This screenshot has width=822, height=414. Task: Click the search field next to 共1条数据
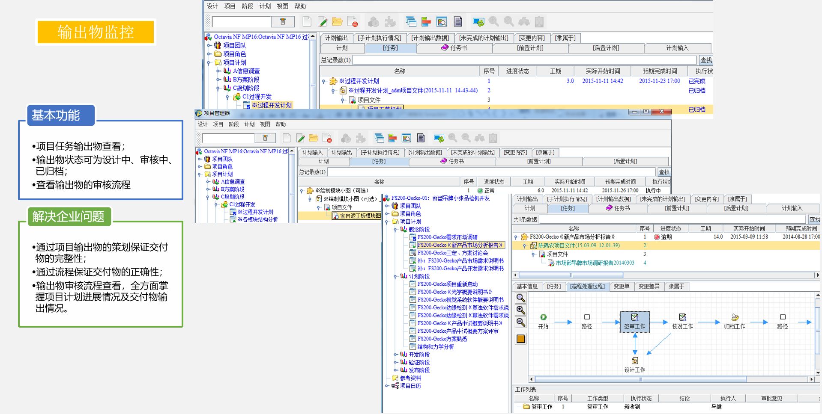pos(673,219)
